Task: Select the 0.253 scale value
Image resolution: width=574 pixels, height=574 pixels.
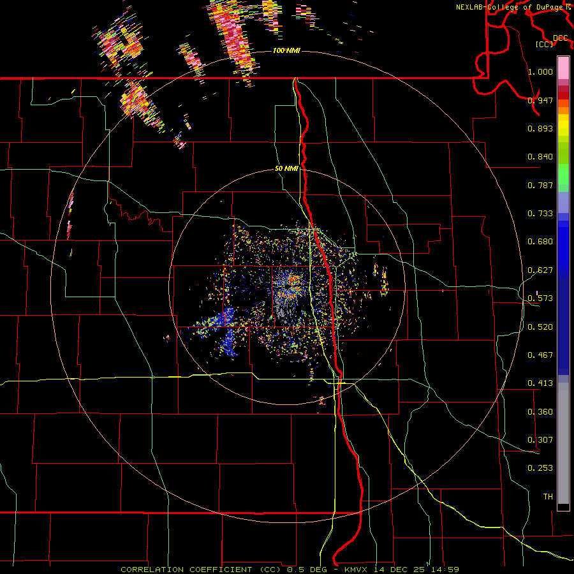Action: point(540,468)
